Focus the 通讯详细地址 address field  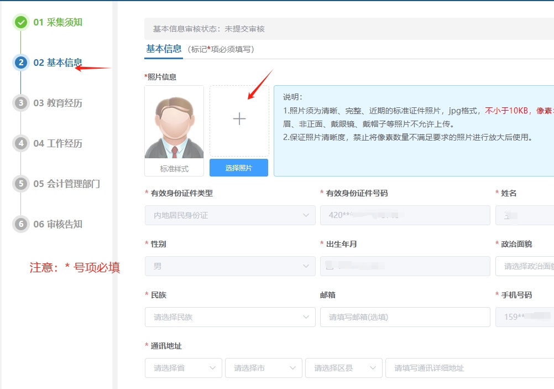(x=470, y=368)
